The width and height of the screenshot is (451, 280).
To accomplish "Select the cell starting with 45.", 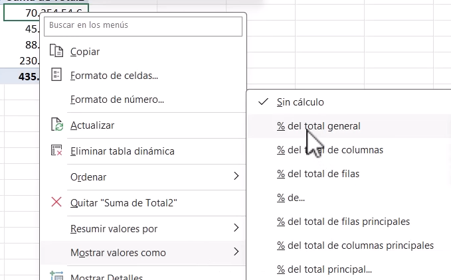I will pos(21,29).
